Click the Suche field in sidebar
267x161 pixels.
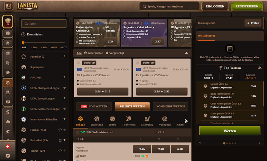[x=44, y=24]
